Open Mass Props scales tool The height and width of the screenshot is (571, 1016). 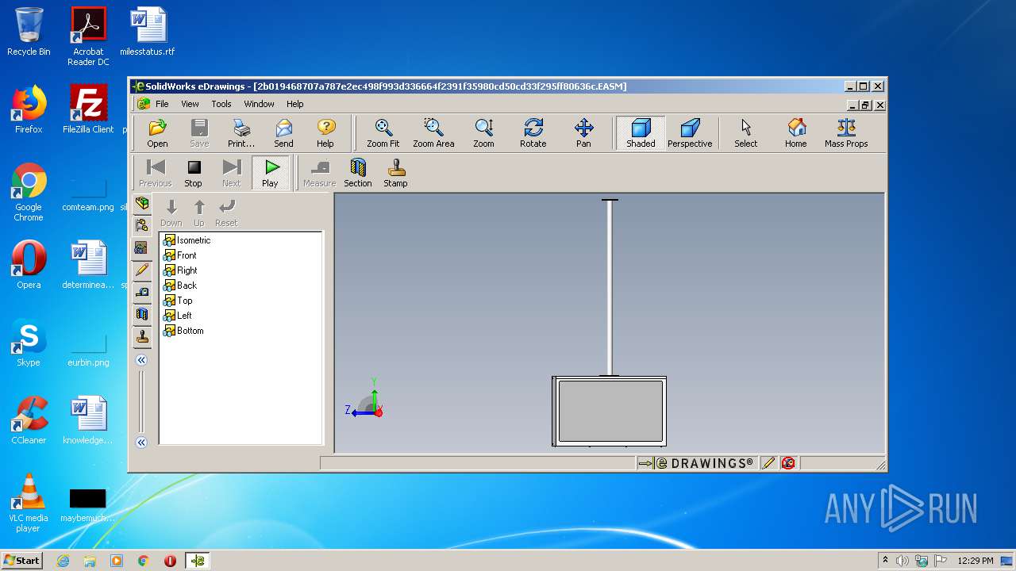pos(846,133)
